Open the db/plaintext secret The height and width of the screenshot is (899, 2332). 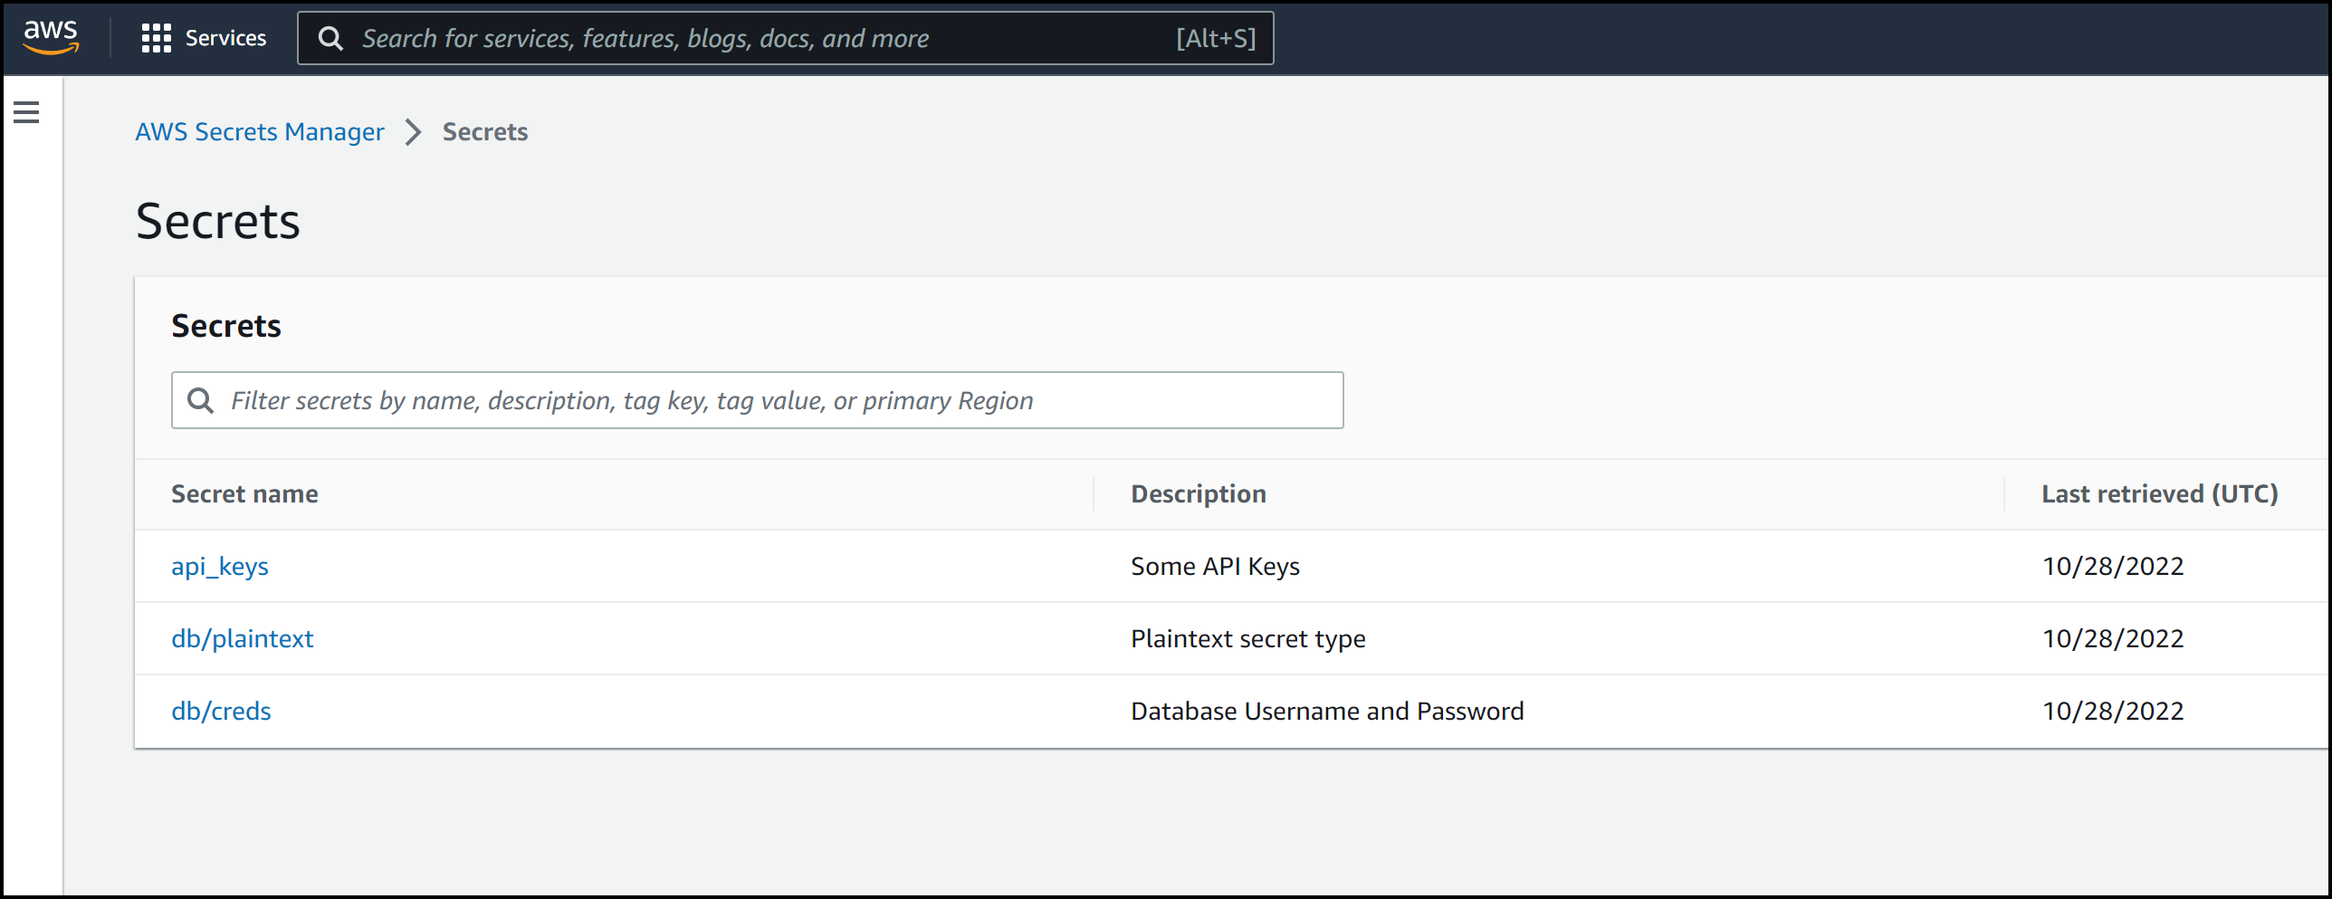click(242, 638)
